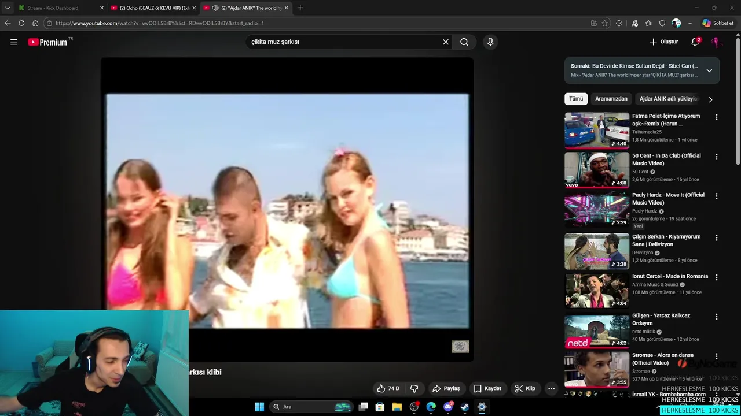Open browser extensions puzzle icon

pos(619,23)
